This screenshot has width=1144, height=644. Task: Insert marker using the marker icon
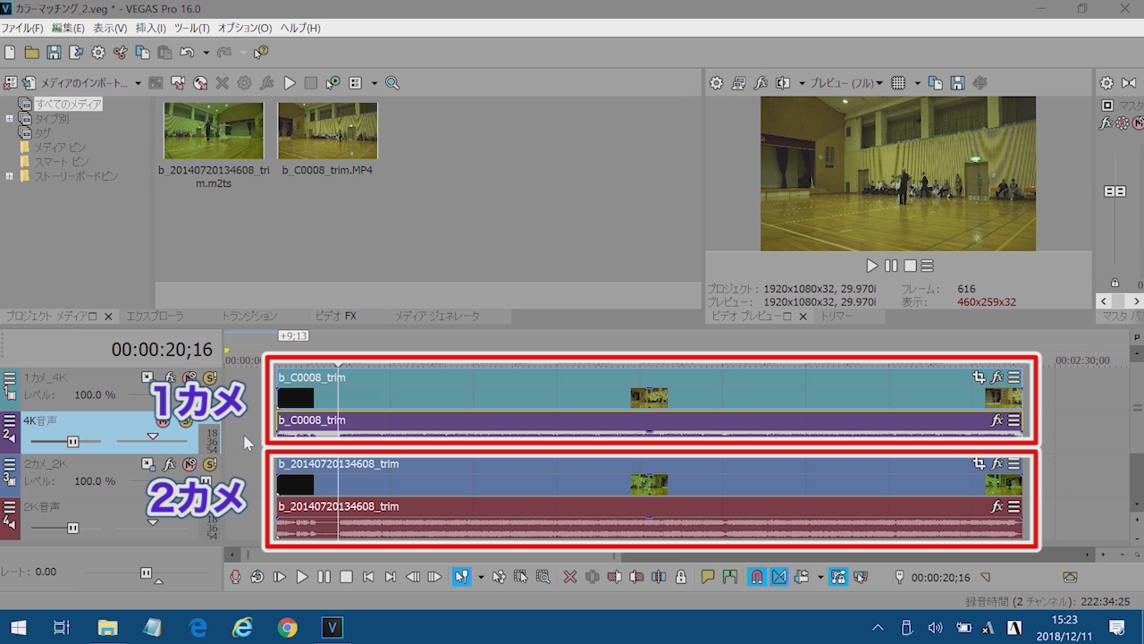click(x=708, y=577)
